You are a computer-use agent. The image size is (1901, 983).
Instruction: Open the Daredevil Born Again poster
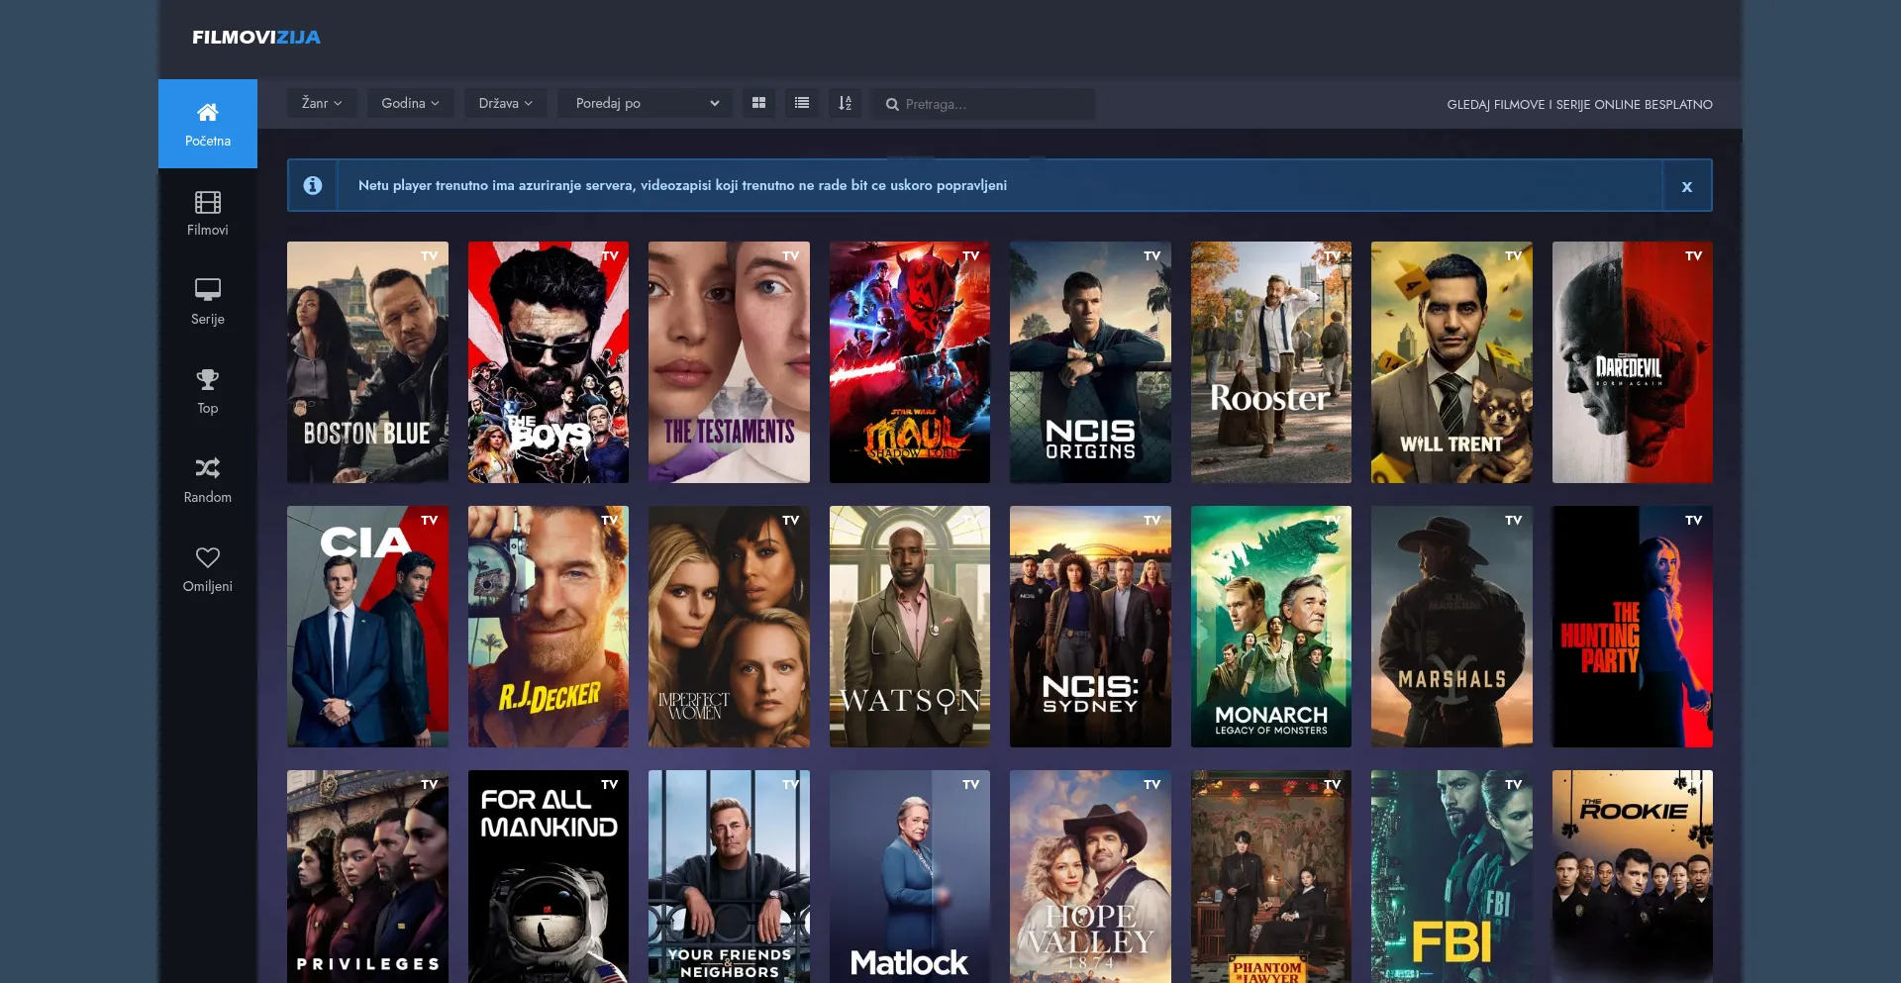[1633, 362]
